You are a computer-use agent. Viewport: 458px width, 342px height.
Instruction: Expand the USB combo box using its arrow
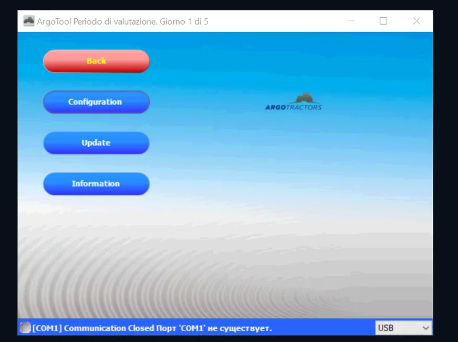click(425, 328)
